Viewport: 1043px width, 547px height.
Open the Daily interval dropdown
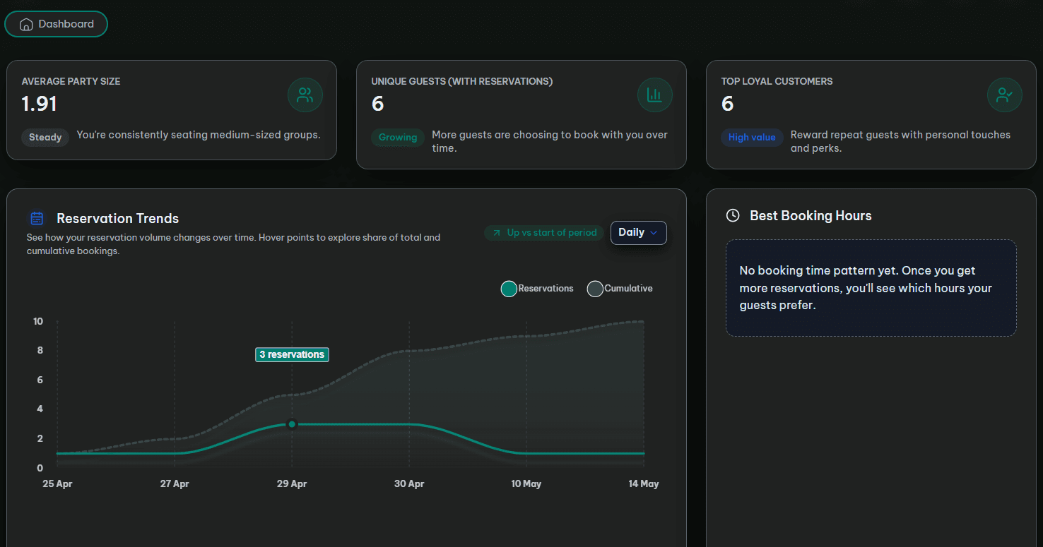coord(638,233)
